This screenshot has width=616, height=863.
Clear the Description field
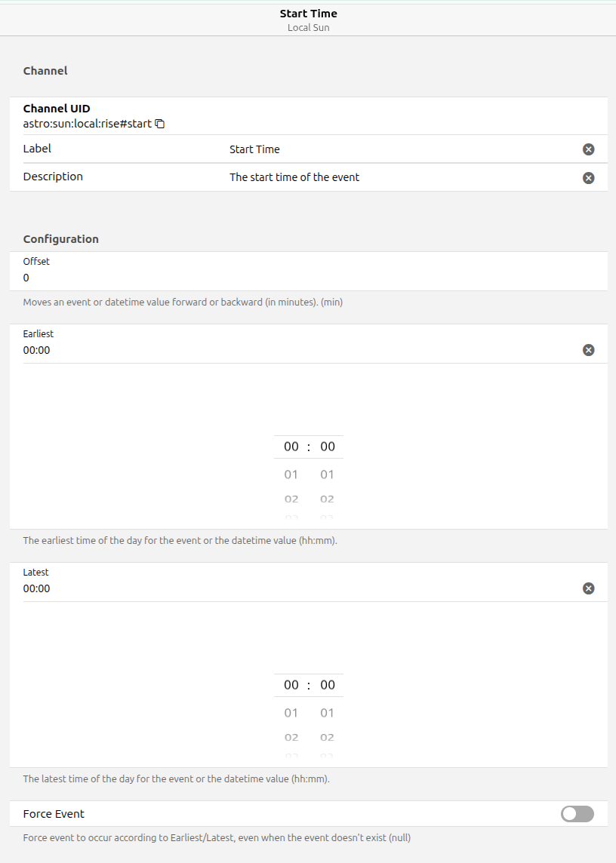tap(589, 178)
